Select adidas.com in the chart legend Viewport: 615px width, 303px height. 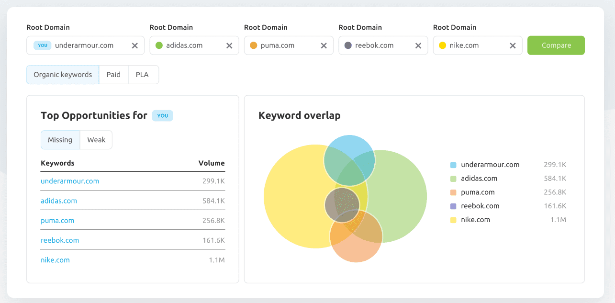(x=479, y=179)
